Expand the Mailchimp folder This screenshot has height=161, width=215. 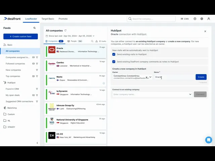point(10,108)
